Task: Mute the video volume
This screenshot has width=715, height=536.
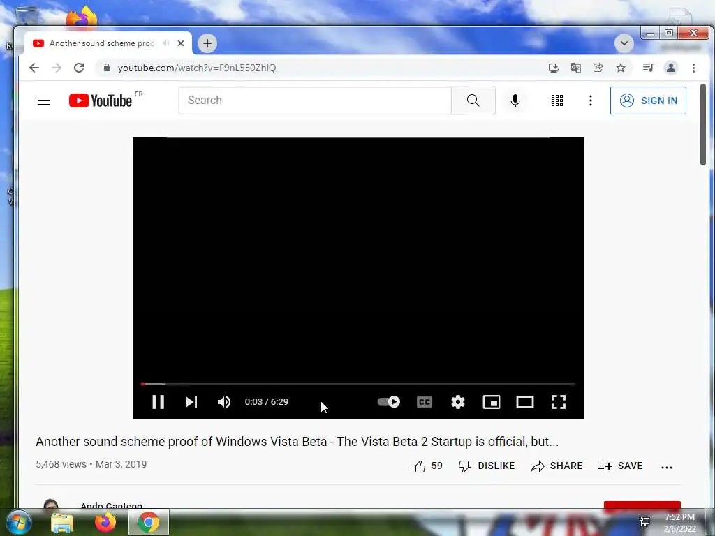Action: tap(224, 402)
